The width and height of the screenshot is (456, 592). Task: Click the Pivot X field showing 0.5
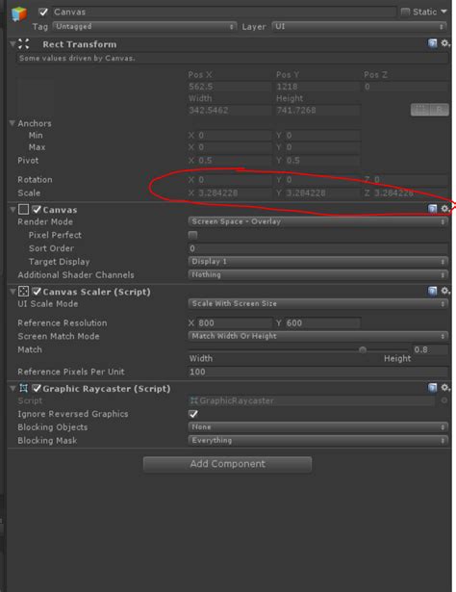click(x=234, y=161)
